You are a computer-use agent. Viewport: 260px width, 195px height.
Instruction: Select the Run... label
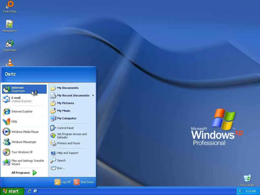tap(61, 168)
